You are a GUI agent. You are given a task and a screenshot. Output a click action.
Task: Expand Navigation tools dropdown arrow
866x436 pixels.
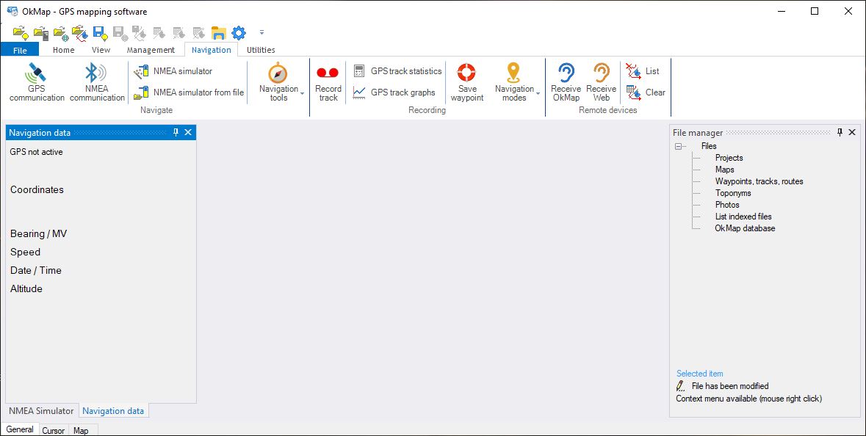pos(302,93)
